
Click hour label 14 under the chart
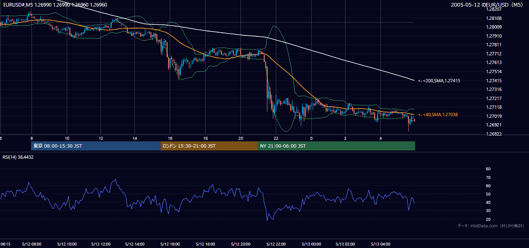coord(135,138)
